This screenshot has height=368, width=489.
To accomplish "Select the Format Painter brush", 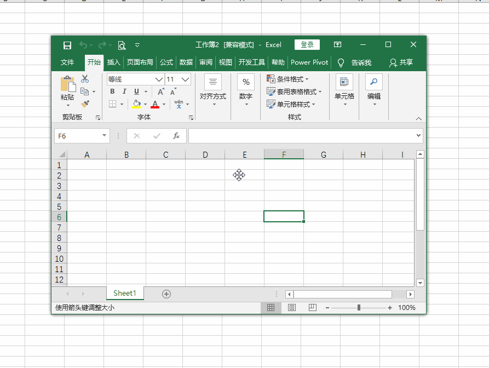I will (85, 104).
